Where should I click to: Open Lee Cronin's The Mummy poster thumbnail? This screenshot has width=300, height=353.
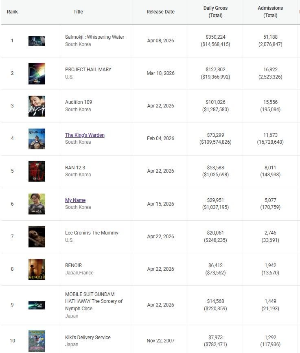pyautogui.click(x=37, y=237)
